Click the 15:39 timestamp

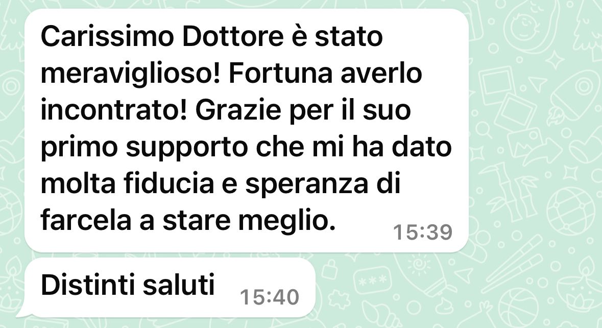pyautogui.click(x=423, y=232)
